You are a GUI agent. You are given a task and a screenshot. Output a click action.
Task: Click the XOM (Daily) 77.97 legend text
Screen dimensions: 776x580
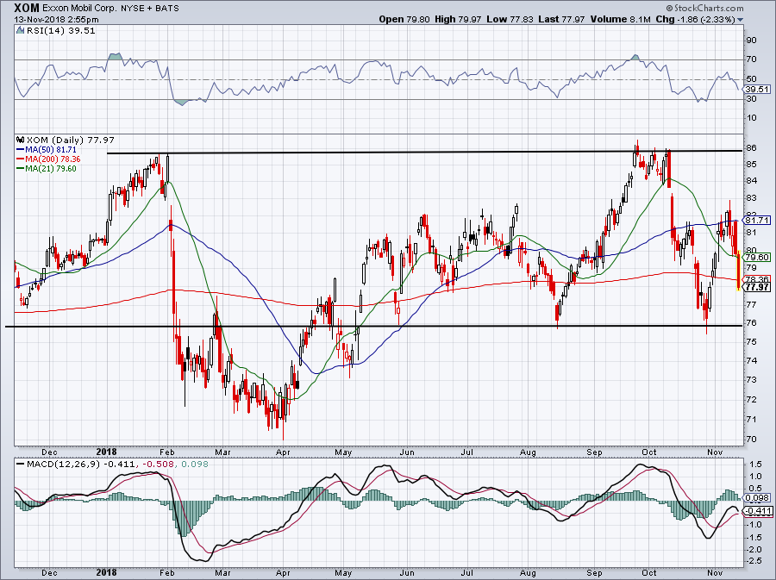click(x=71, y=140)
